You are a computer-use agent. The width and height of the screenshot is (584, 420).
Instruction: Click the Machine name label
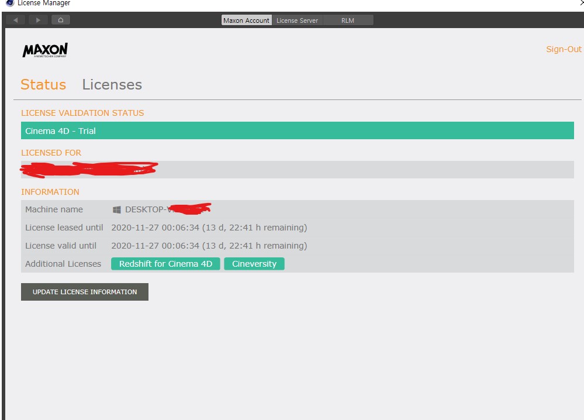[54, 209]
